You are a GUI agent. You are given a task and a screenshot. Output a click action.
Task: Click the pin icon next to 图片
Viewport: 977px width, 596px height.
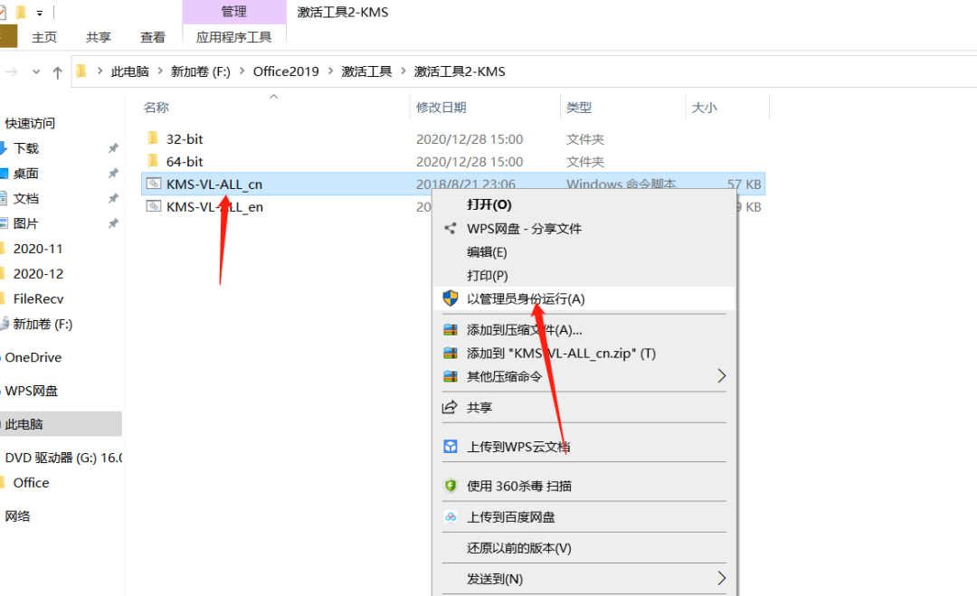point(113,223)
